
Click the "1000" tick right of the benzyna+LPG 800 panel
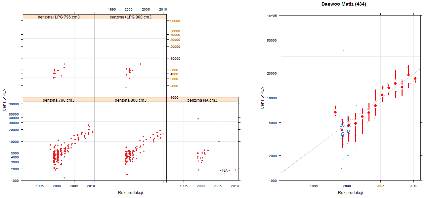click(x=174, y=98)
